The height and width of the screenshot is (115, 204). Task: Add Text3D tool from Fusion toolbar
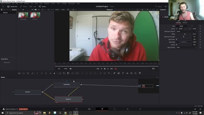(123, 73)
